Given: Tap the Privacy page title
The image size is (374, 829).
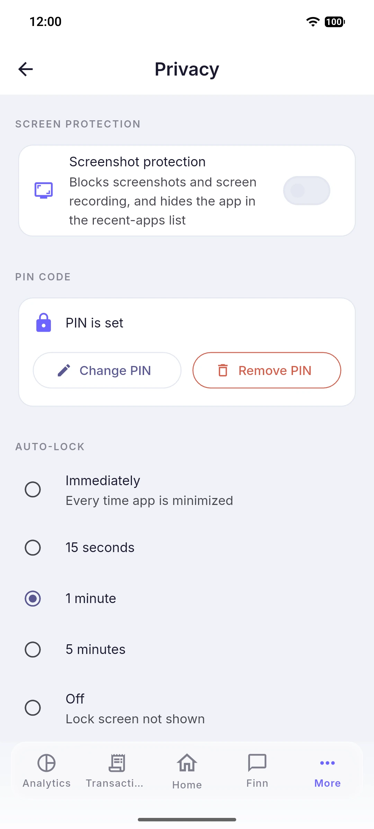Looking at the screenshot, I should pyautogui.click(x=187, y=69).
